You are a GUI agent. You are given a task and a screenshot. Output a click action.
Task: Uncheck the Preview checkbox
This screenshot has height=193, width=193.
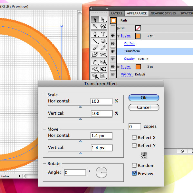pos(134,173)
